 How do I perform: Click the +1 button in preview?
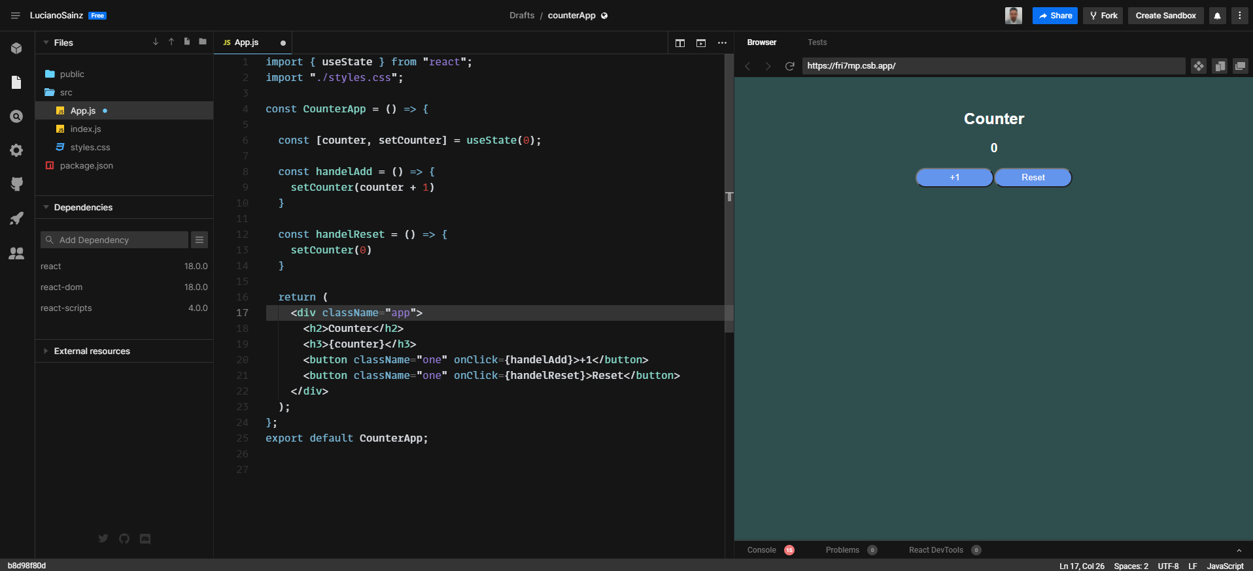[955, 178]
